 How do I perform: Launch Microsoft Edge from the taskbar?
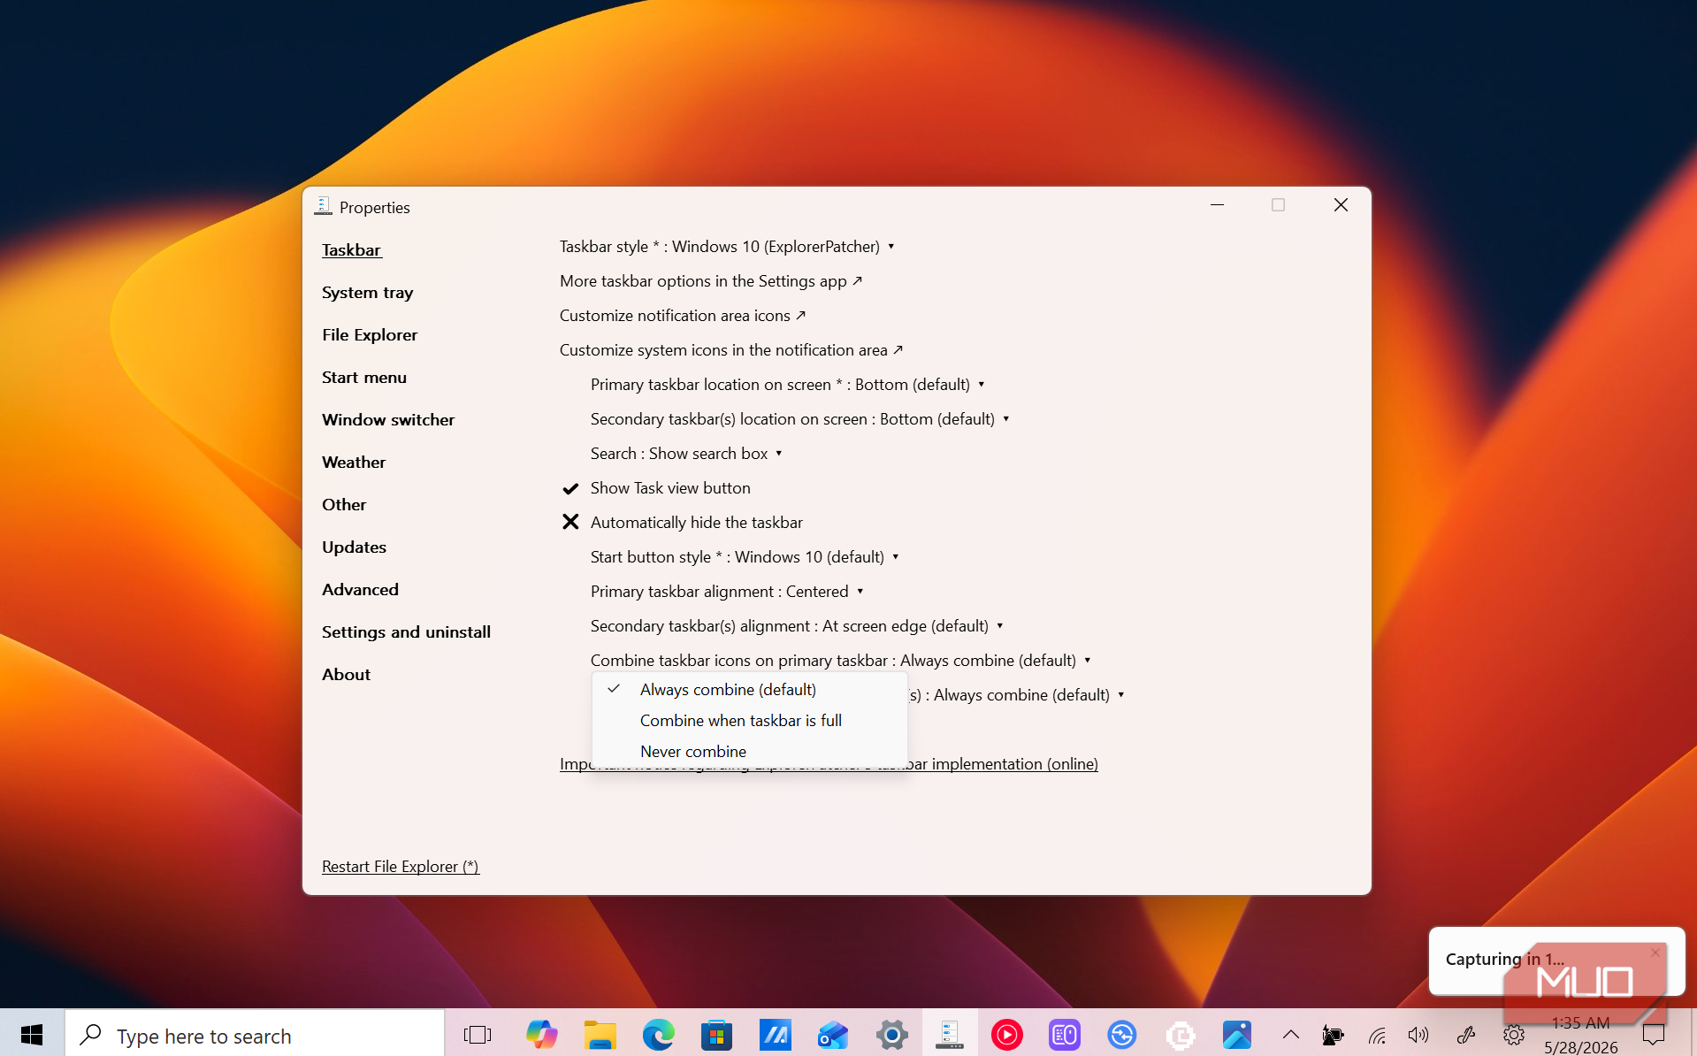coord(659,1034)
